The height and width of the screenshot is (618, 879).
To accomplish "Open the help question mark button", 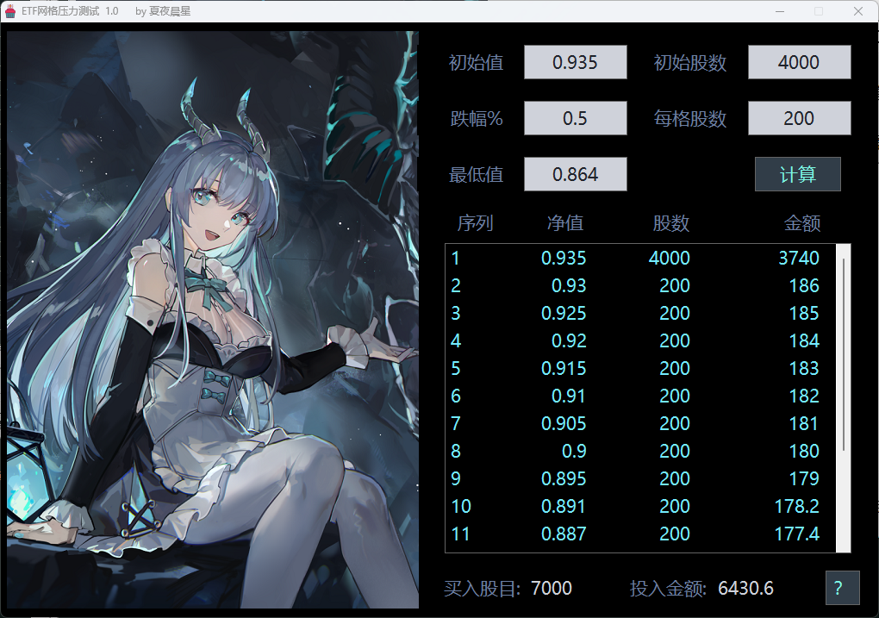I will (842, 589).
